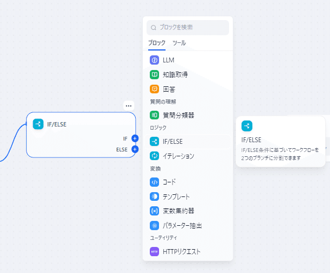Click the イテレーション loop icon

pos(154,156)
